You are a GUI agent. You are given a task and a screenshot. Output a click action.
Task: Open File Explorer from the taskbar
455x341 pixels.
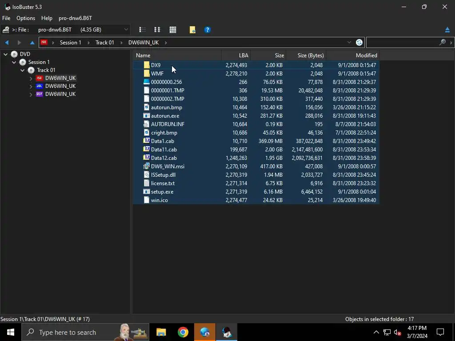[x=161, y=332]
